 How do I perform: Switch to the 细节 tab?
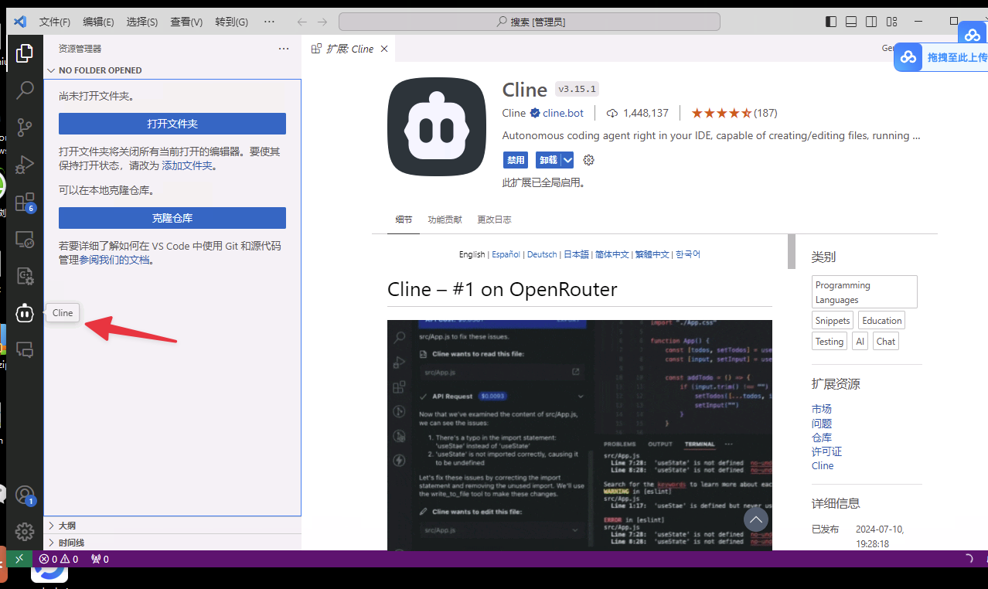coord(404,220)
